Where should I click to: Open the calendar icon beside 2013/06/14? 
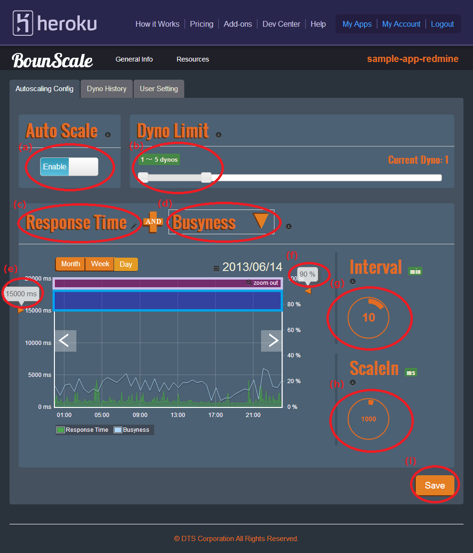coord(216,269)
